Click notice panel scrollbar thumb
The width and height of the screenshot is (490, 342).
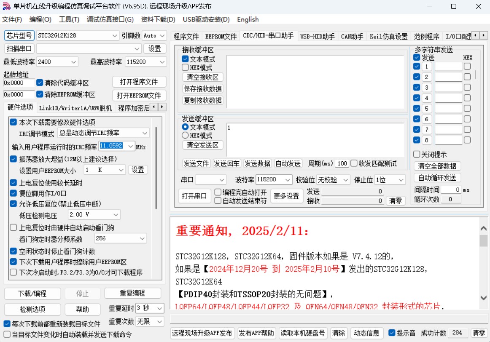coord(483,240)
